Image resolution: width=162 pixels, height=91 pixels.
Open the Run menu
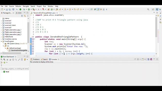[x=45, y=6]
